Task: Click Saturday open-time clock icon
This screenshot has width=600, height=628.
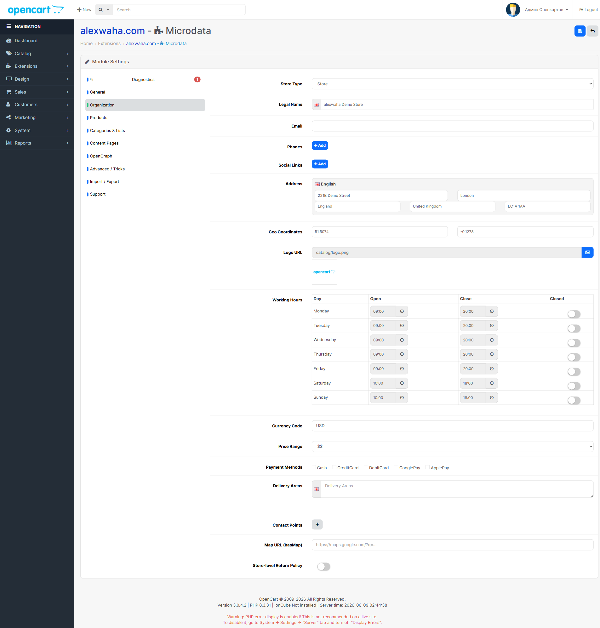Action: [402, 383]
